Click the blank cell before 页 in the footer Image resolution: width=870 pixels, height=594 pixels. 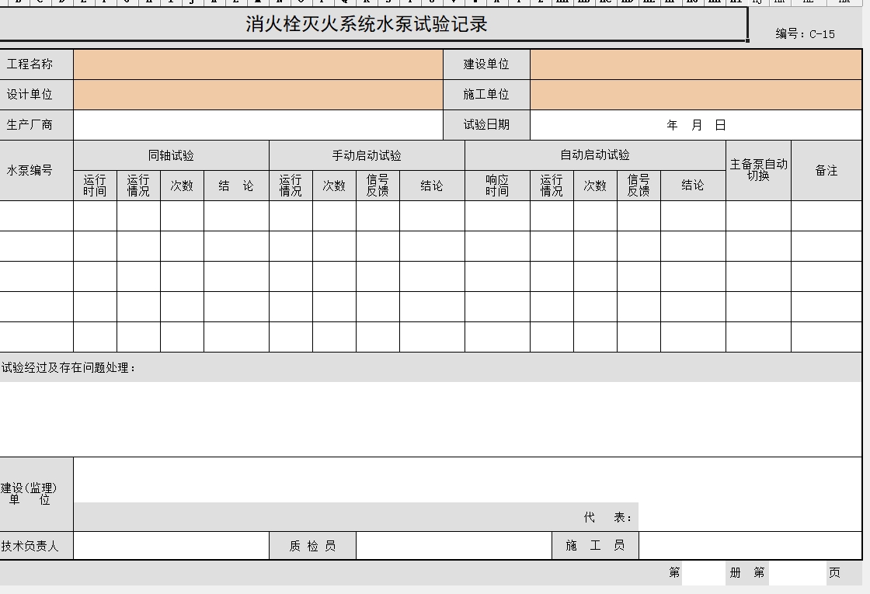pyautogui.click(x=796, y=573)
